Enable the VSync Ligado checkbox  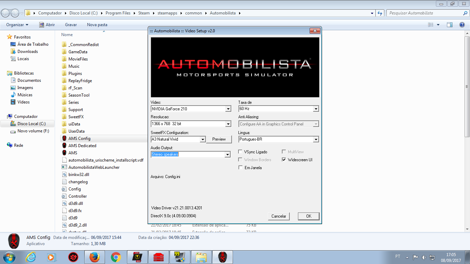point(241,152)
